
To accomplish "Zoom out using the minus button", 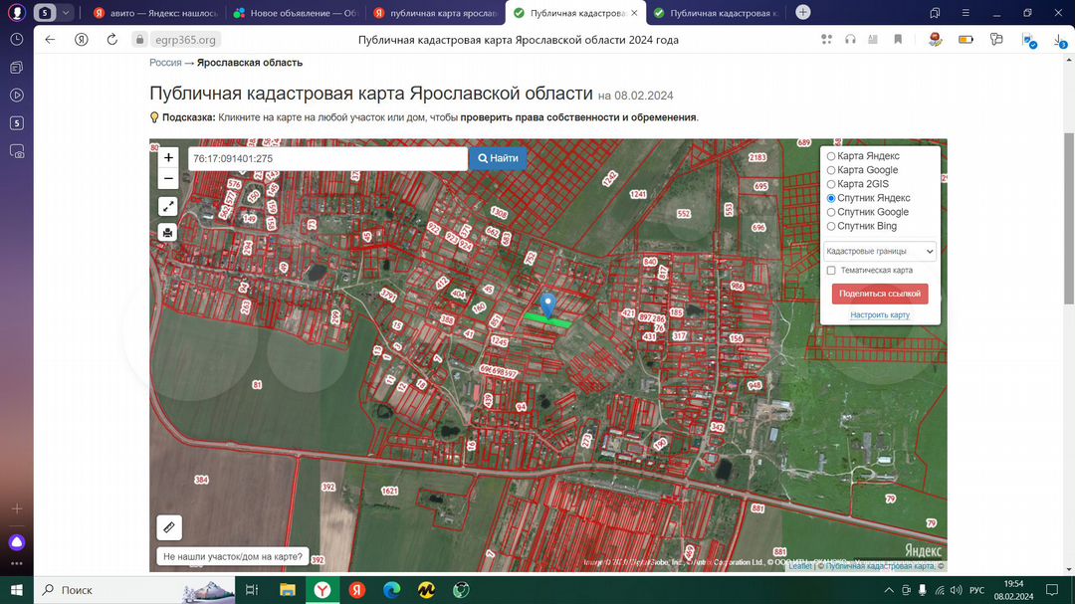I will point(168,179).
